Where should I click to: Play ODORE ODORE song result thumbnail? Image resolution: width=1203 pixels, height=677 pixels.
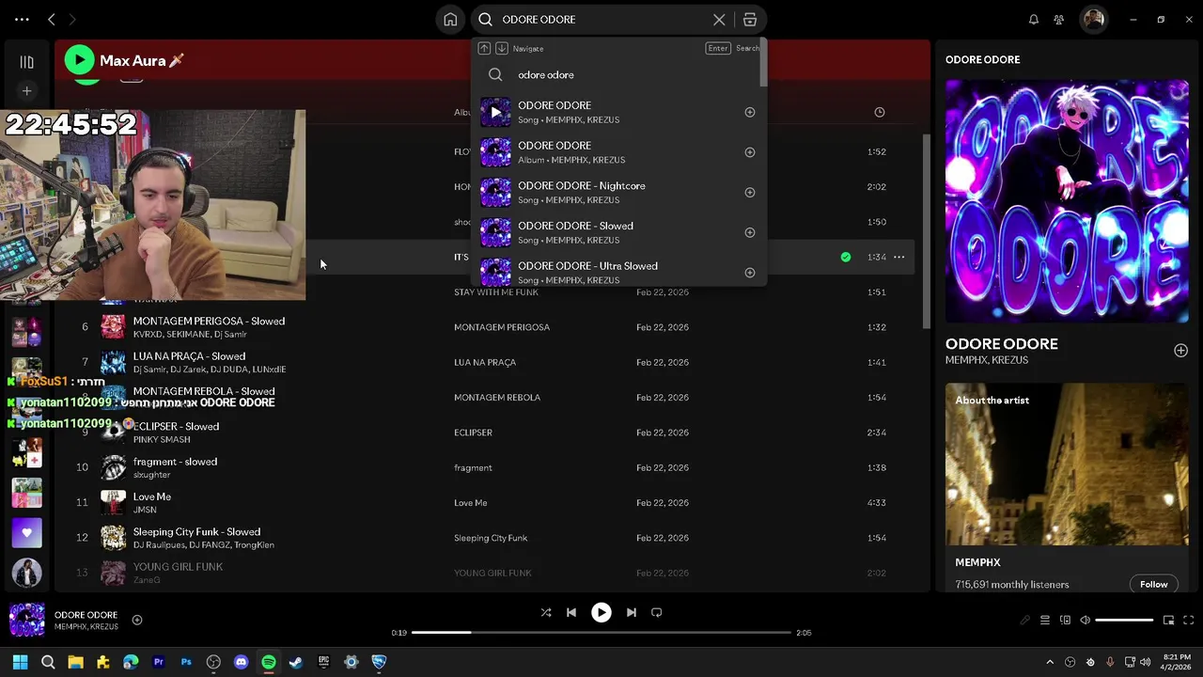click(495, 112)
